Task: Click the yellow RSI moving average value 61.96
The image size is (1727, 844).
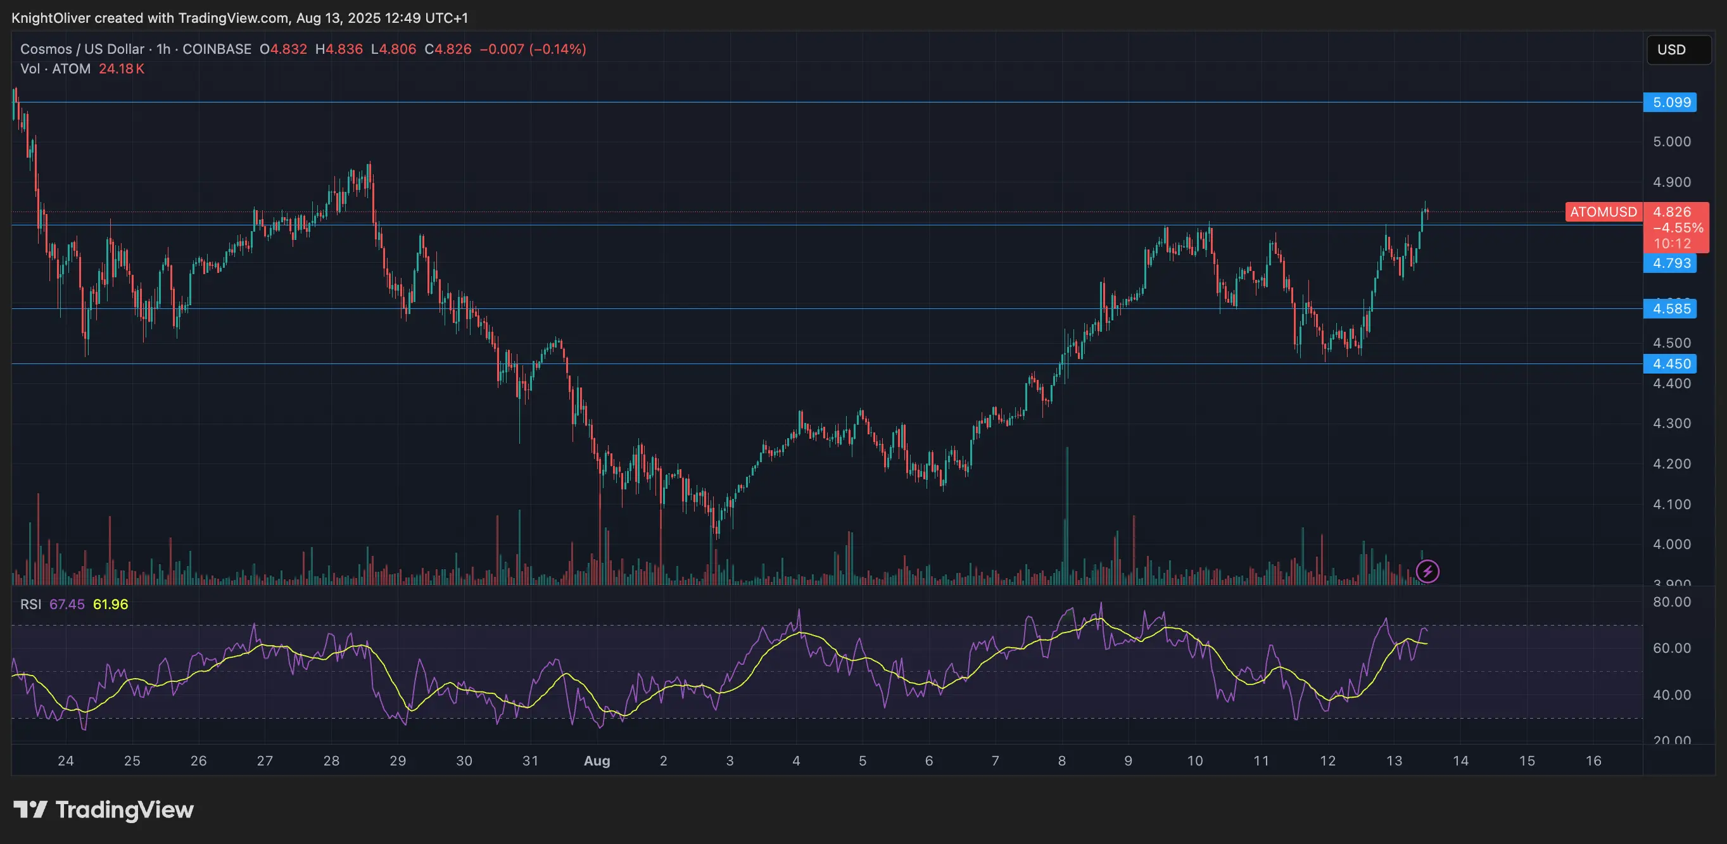Action: [110, 604]
